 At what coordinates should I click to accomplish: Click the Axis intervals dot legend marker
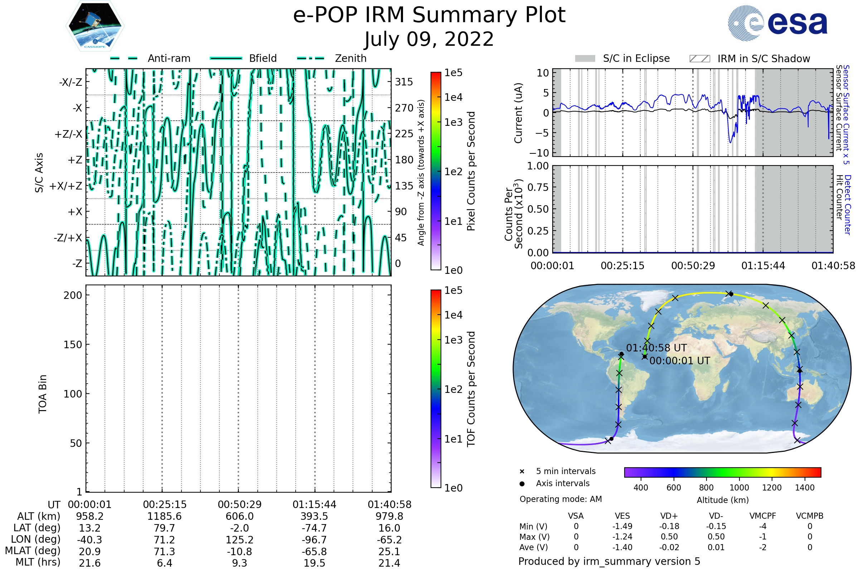[x=522, y=484]
